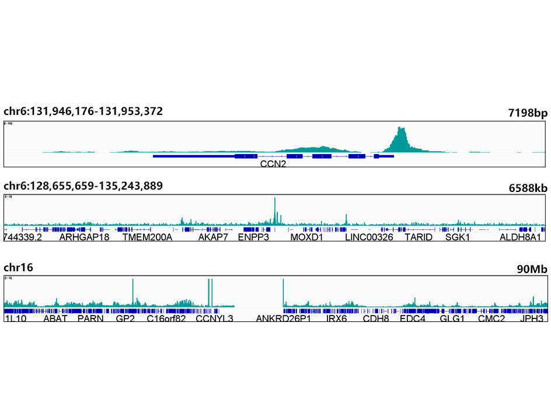Click the chr6:128,655,659-135,243,889 region title
The width and height of the screenshot is (551, 413).
(83, 185)
